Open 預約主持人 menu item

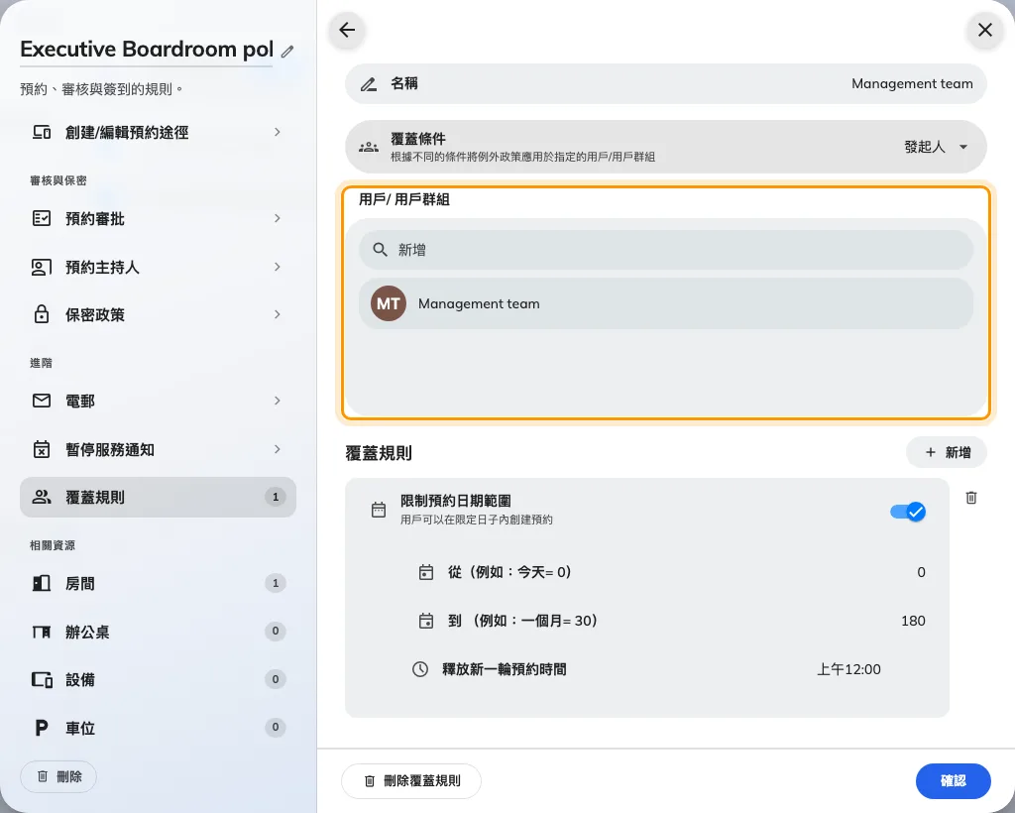coord(158,268)
